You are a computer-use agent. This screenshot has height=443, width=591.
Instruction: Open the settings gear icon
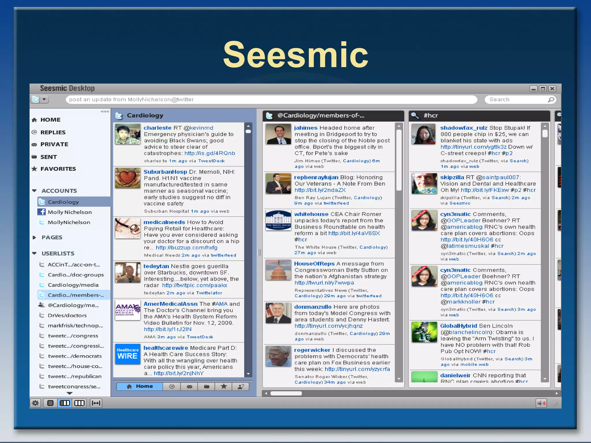pos(35,403)
